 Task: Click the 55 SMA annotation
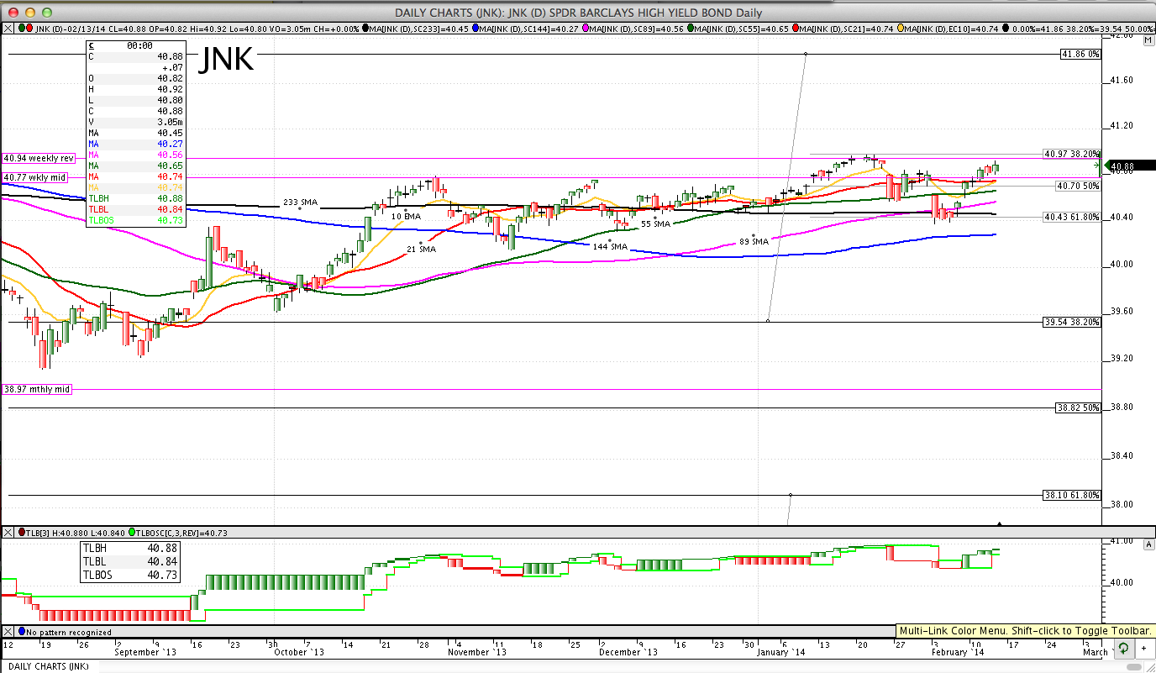656,223
